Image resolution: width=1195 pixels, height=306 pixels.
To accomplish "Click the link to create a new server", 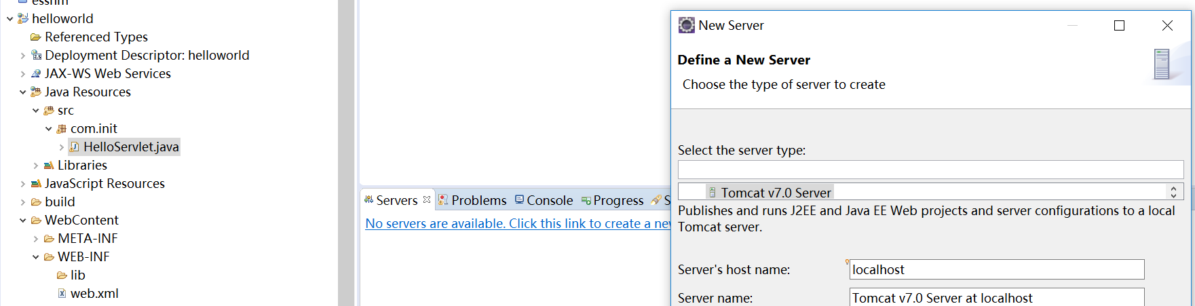I will (x=518, y=223).
